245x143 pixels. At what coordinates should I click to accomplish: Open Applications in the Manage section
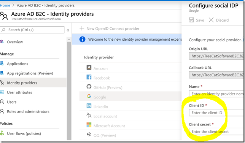click(x=17, y=64)
